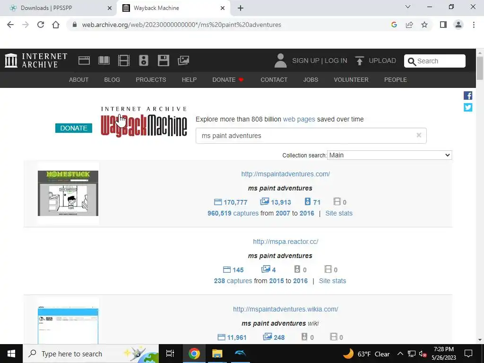
Task: Click 960,519 captures link
Action: click(x=233, y=213)
